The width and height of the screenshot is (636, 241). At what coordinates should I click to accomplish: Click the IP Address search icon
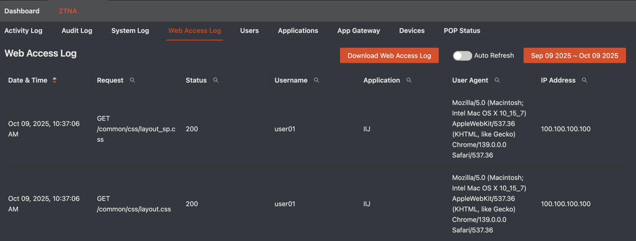[x=585, y=80]
